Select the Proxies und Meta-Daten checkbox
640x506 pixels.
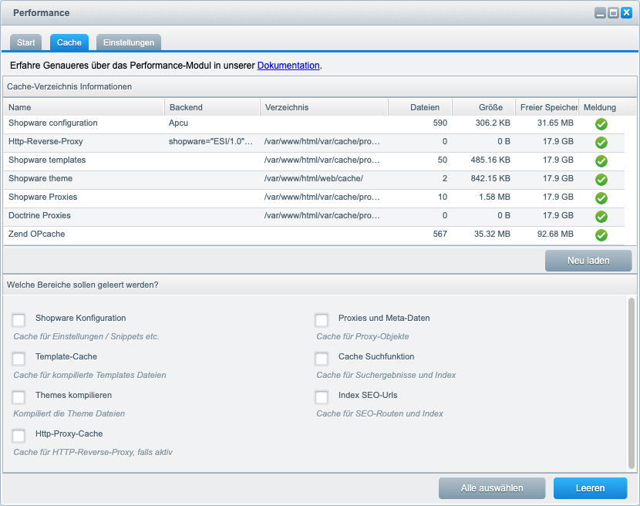pyautogui.click(x=322, y=320)
